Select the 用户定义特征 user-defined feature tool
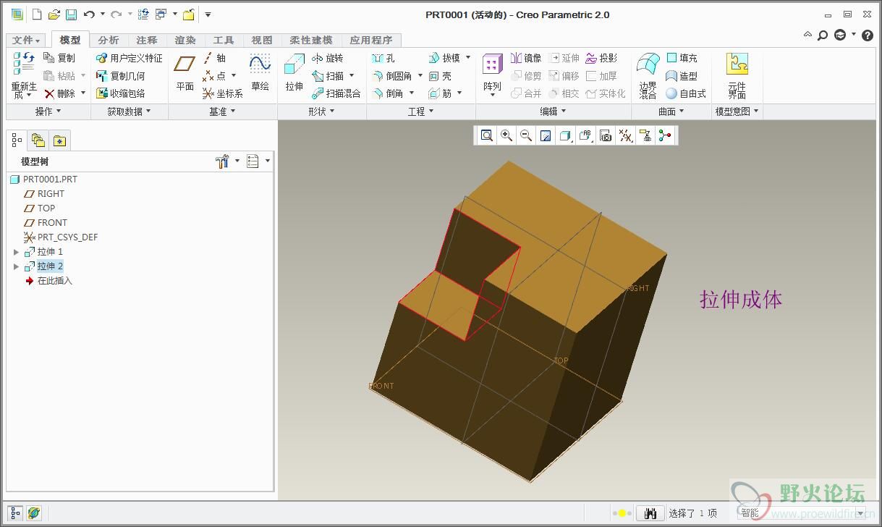 130,58
